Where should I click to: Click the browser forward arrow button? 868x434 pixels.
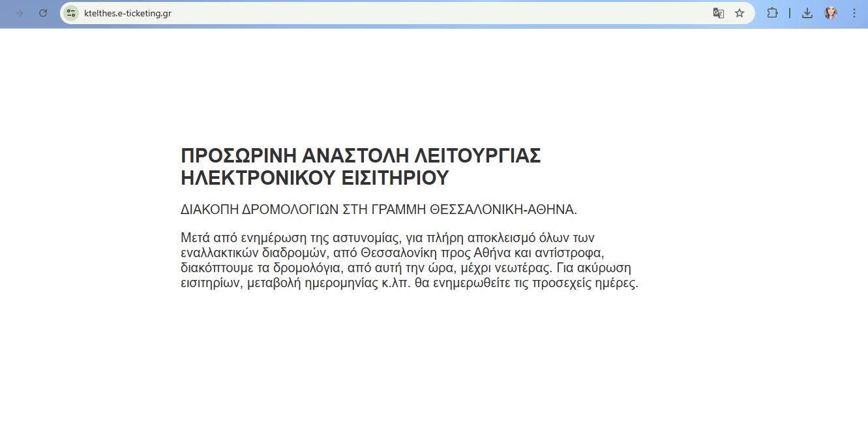(19, 13)
